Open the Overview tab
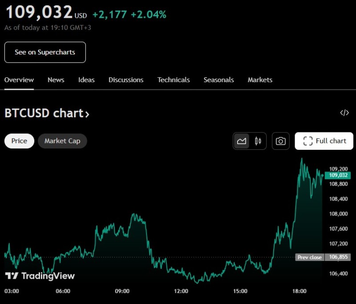Viewport: 356px width, 304px height. click(x=19, y=80)
